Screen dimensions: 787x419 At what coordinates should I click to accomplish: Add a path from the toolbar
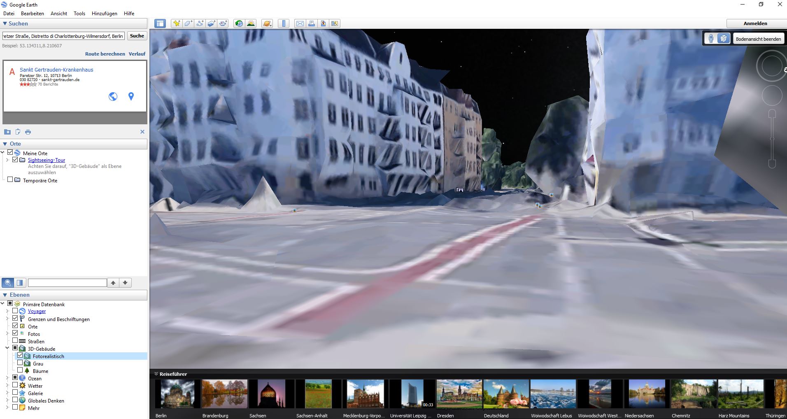pyautogui.click(x=200, y=23)
